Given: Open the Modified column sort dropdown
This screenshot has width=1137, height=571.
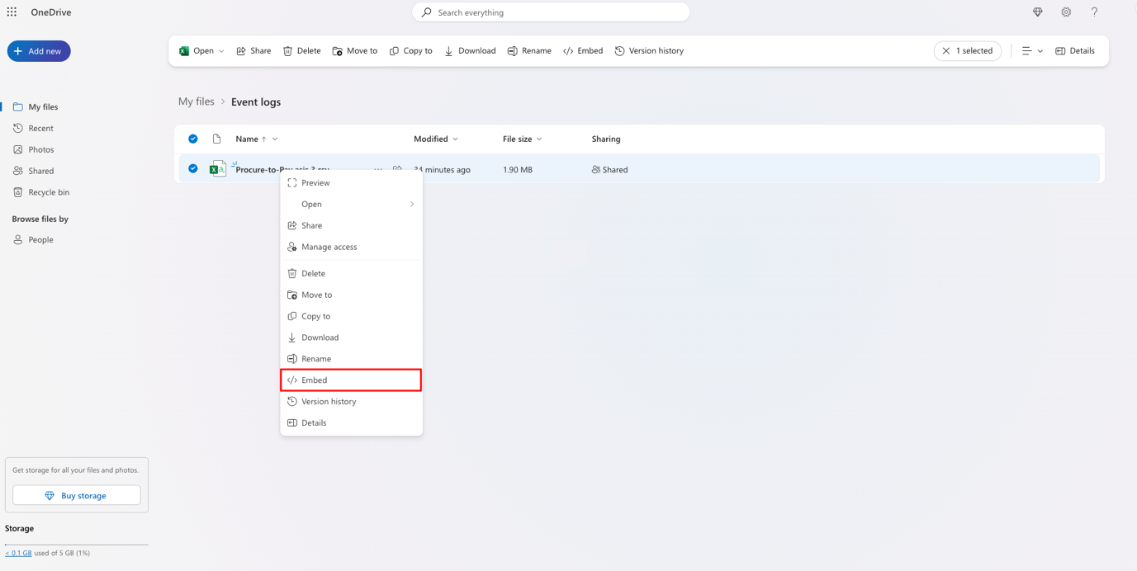Looking at the screenshot, I should (436, 139).
